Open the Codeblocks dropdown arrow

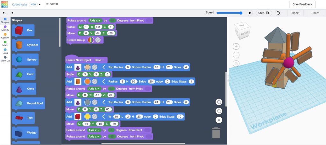pyautogui.click(x=40, y=5)
